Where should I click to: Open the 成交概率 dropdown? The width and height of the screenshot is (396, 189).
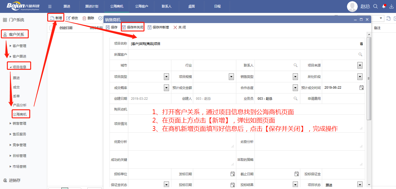point(166,88)
